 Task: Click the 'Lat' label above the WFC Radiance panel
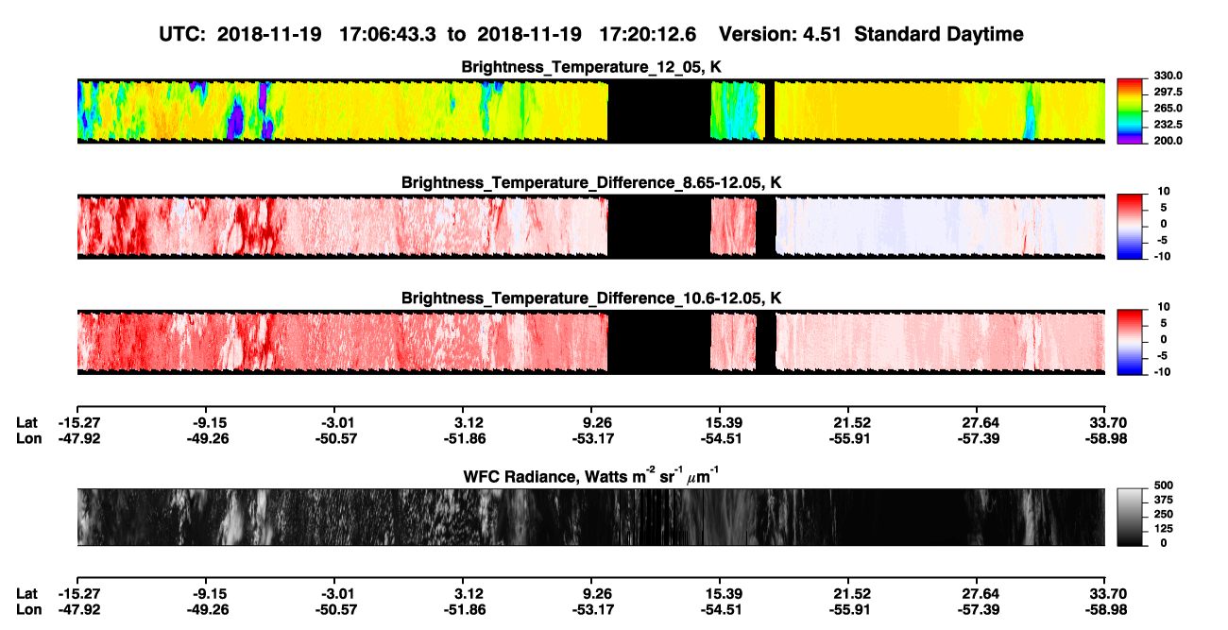click(x=27, y=422)
